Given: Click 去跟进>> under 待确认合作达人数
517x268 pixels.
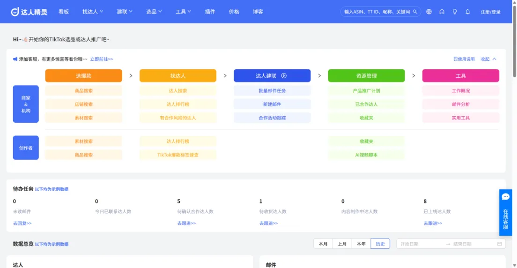Looking at the screenshot, I should [x=187, y=223].
